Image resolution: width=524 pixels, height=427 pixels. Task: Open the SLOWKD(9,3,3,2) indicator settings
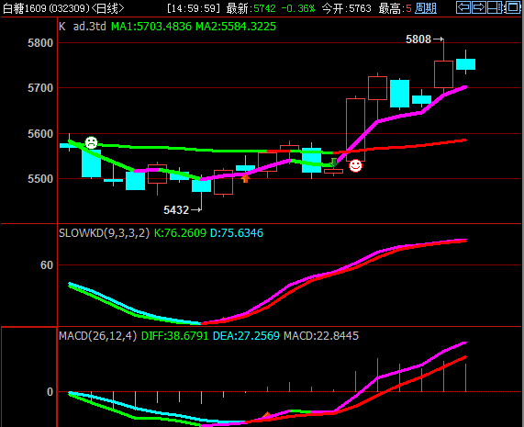(x=105, y=232)
